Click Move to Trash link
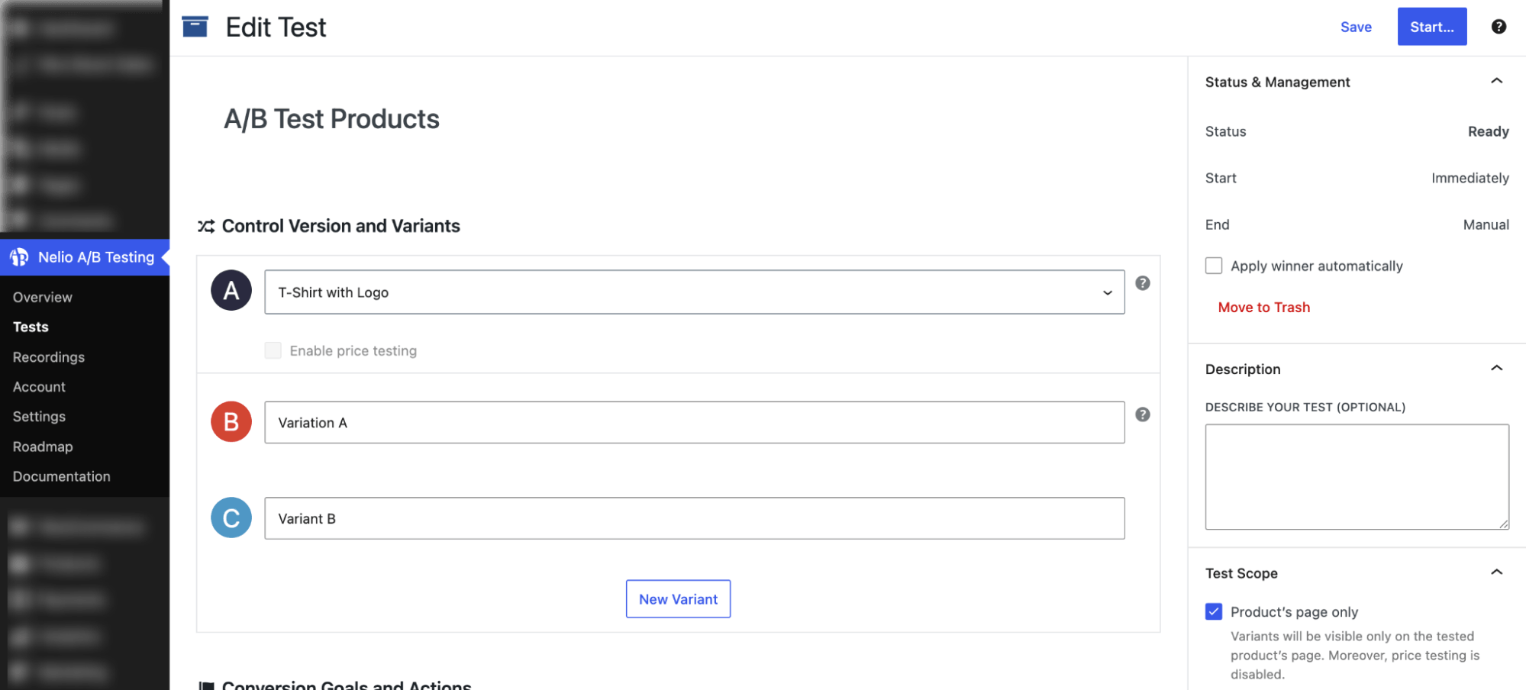 1264,308
